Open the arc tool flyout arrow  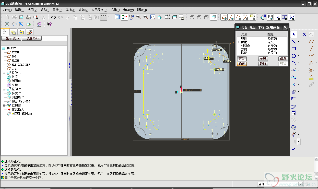[x=299, y=63]
